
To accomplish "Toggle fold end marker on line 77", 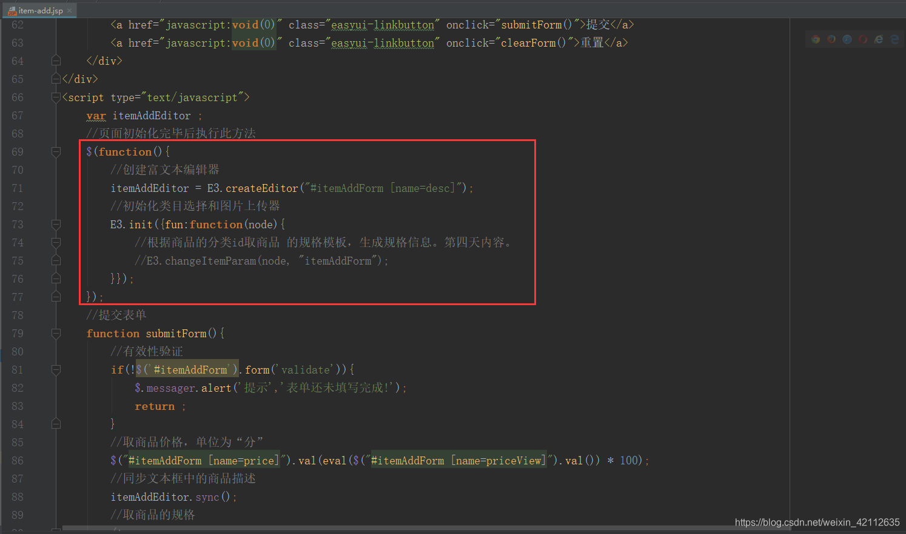I will (56, 297).
